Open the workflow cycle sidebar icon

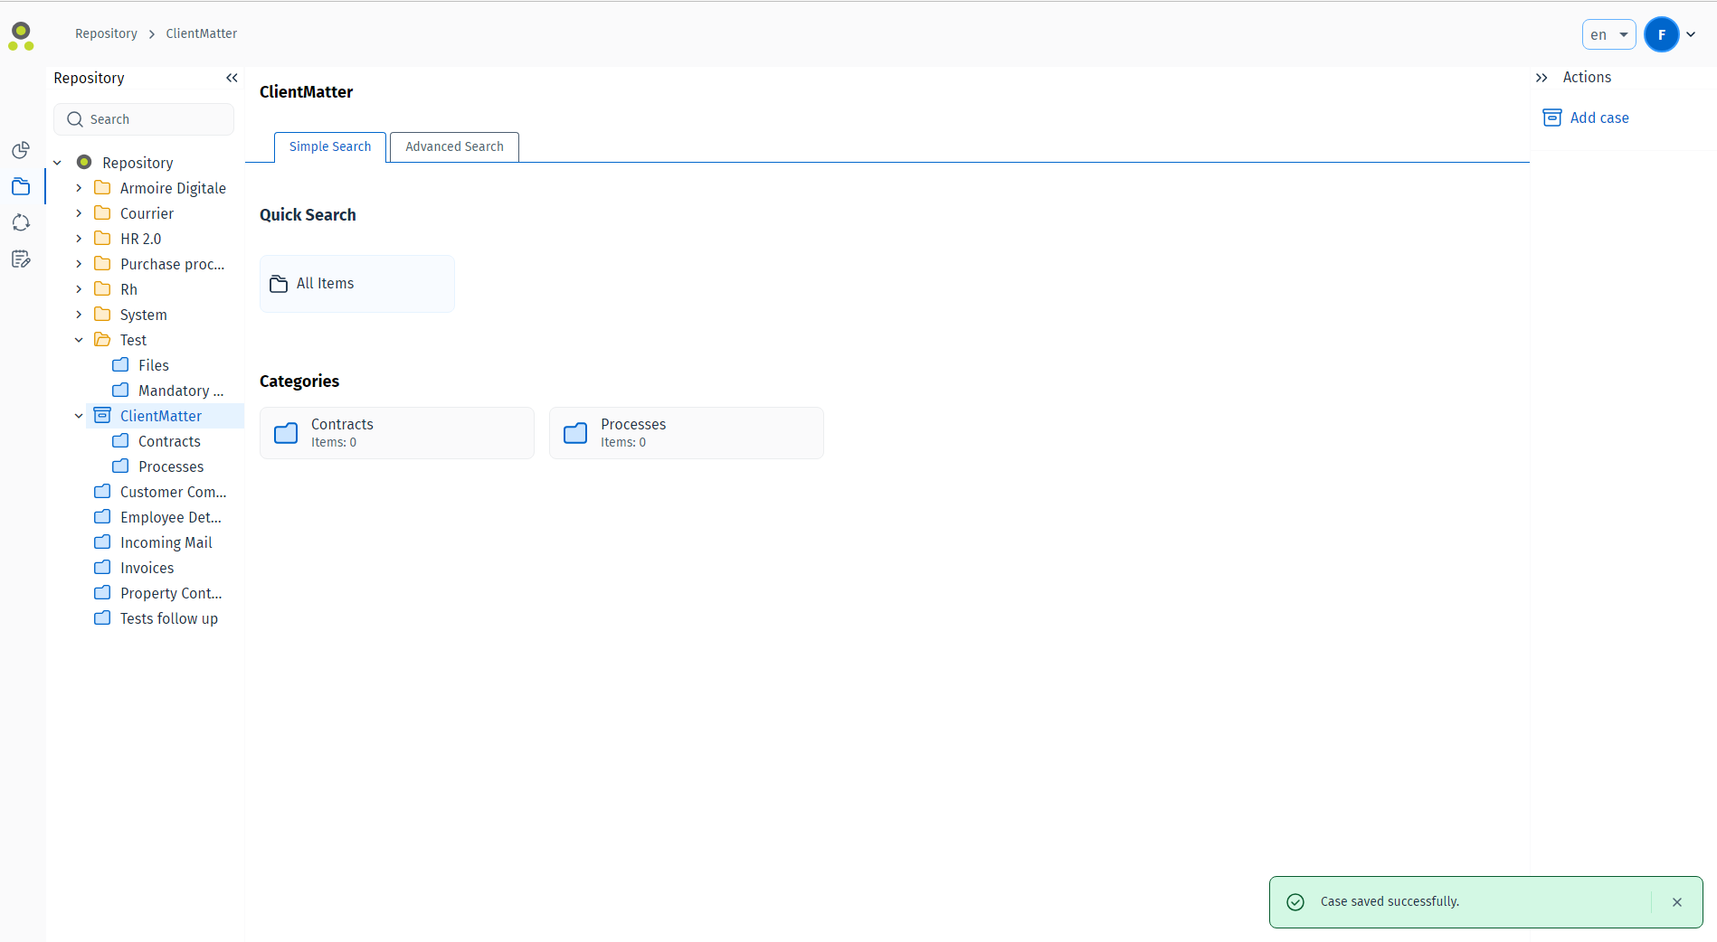point(21,222)
